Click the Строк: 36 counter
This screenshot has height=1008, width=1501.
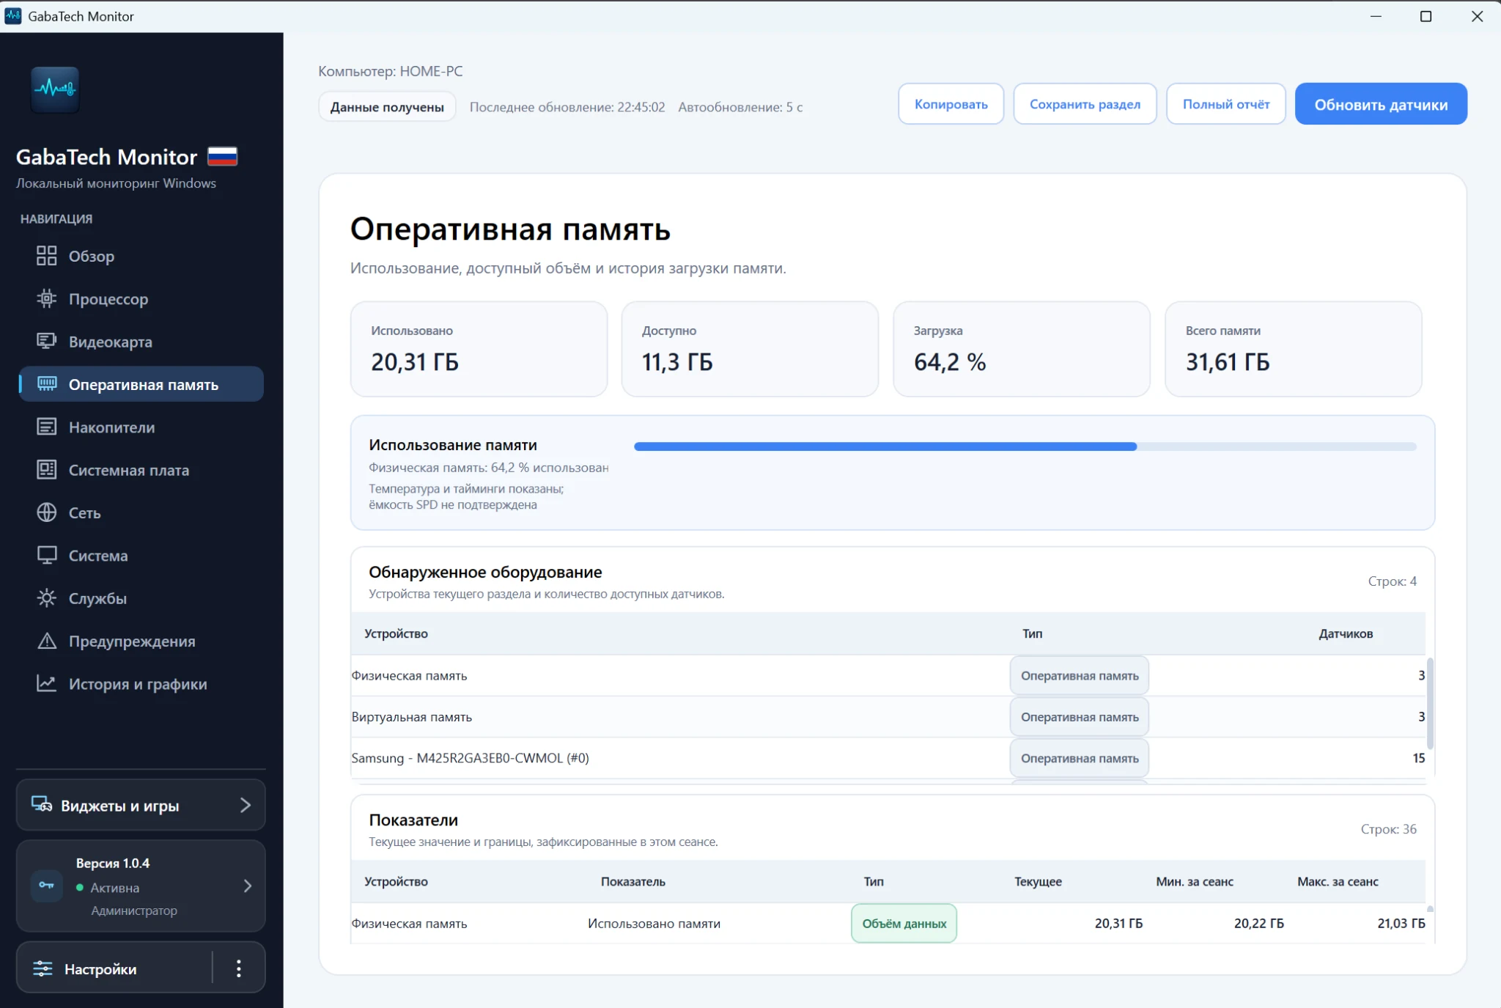[x=1388, y=829]
